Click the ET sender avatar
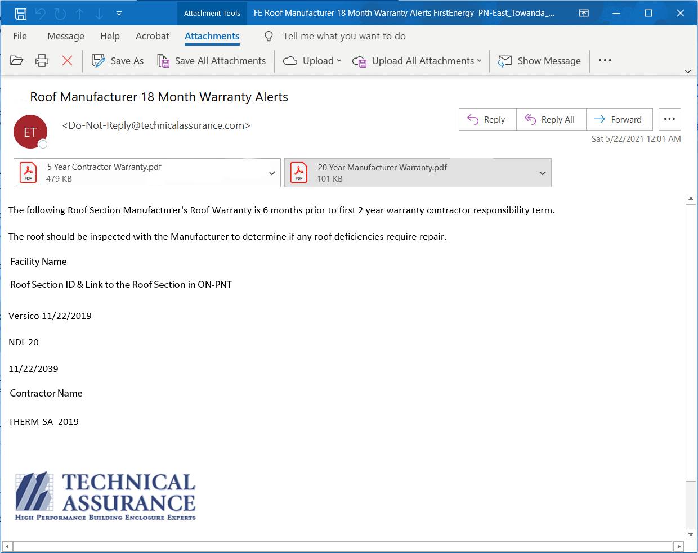This screenshot has height=553, width=698. (x=30, y=132)
